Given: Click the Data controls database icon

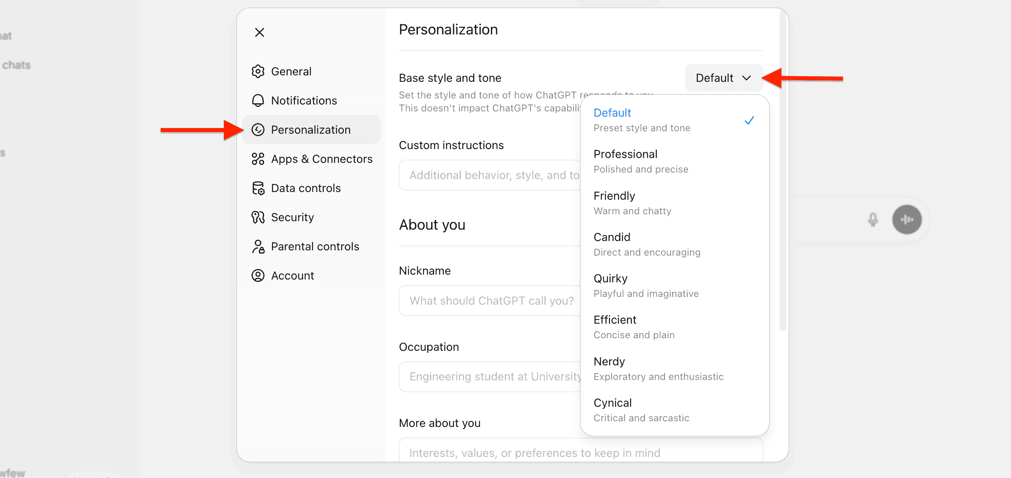Looking at the screenshot, I should pyautogui.click(x=258, y=188).
